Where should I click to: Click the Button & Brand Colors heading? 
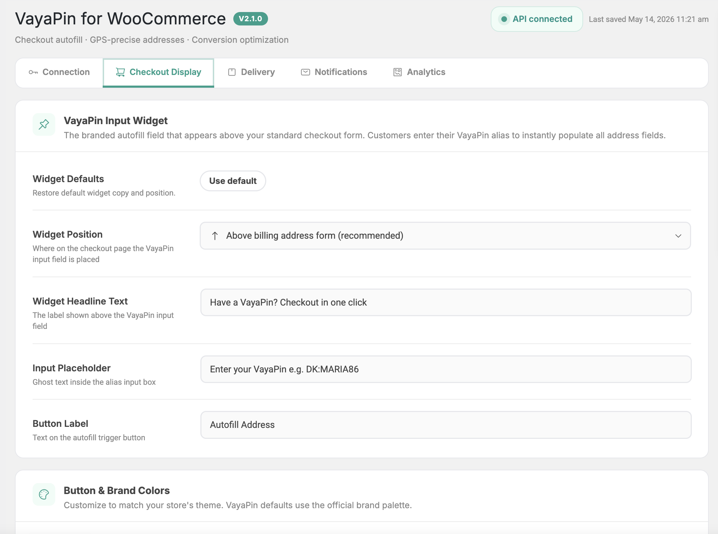click(x=117, y=491)
